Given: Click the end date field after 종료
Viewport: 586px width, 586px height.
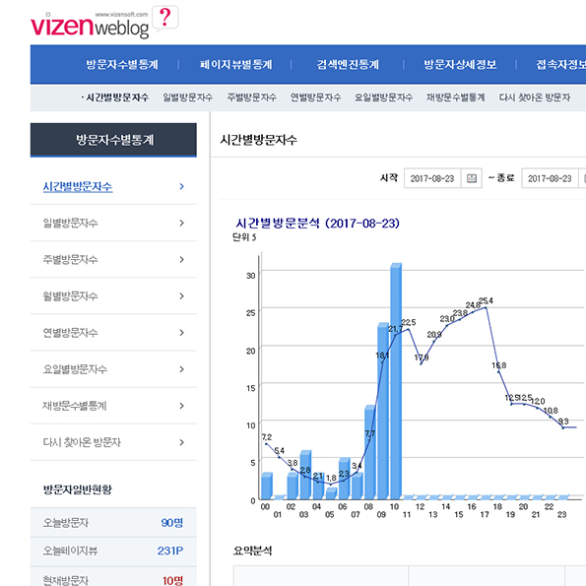Looking at the screenshot, I should (551, 178).
